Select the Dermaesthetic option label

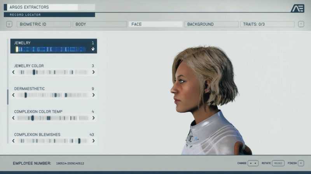30,89
